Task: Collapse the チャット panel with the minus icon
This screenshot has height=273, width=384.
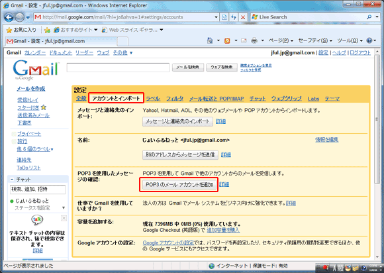Action: [x=11, y=180]
